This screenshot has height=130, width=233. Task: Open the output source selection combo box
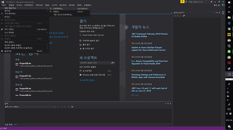pyautogui.click(x=38, y=107)
